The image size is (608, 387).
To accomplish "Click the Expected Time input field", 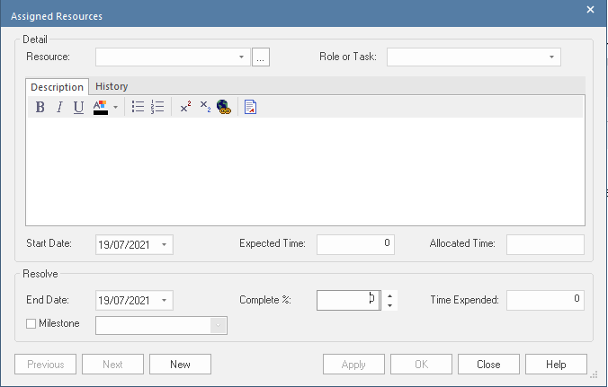I will (355, 244).
